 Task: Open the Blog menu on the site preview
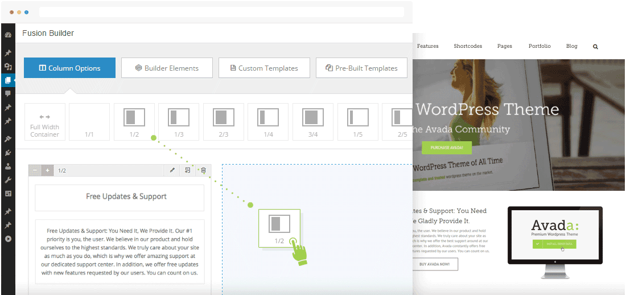572,46
